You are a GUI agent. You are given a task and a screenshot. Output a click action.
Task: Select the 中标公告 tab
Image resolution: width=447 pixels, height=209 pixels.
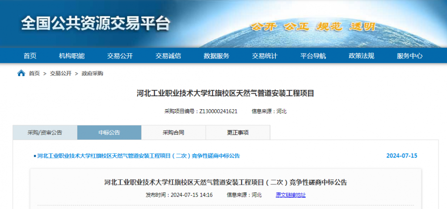coord(110,132)
